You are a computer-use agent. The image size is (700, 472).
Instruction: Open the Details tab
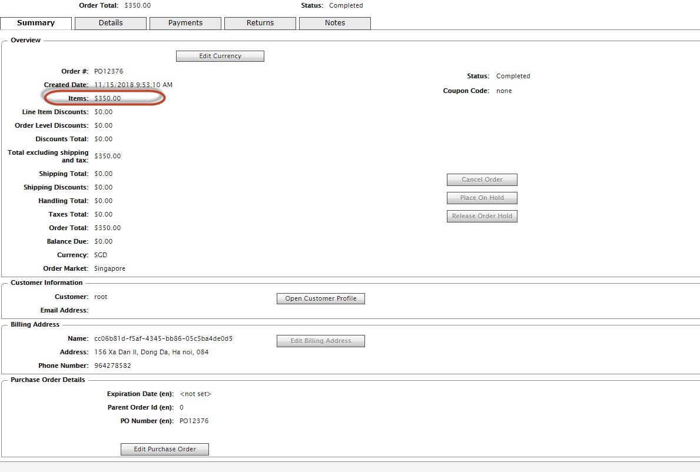(111, 23)
